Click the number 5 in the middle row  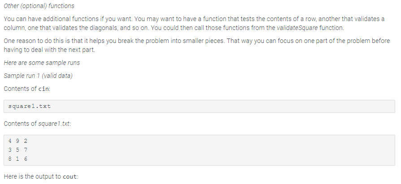18,150
